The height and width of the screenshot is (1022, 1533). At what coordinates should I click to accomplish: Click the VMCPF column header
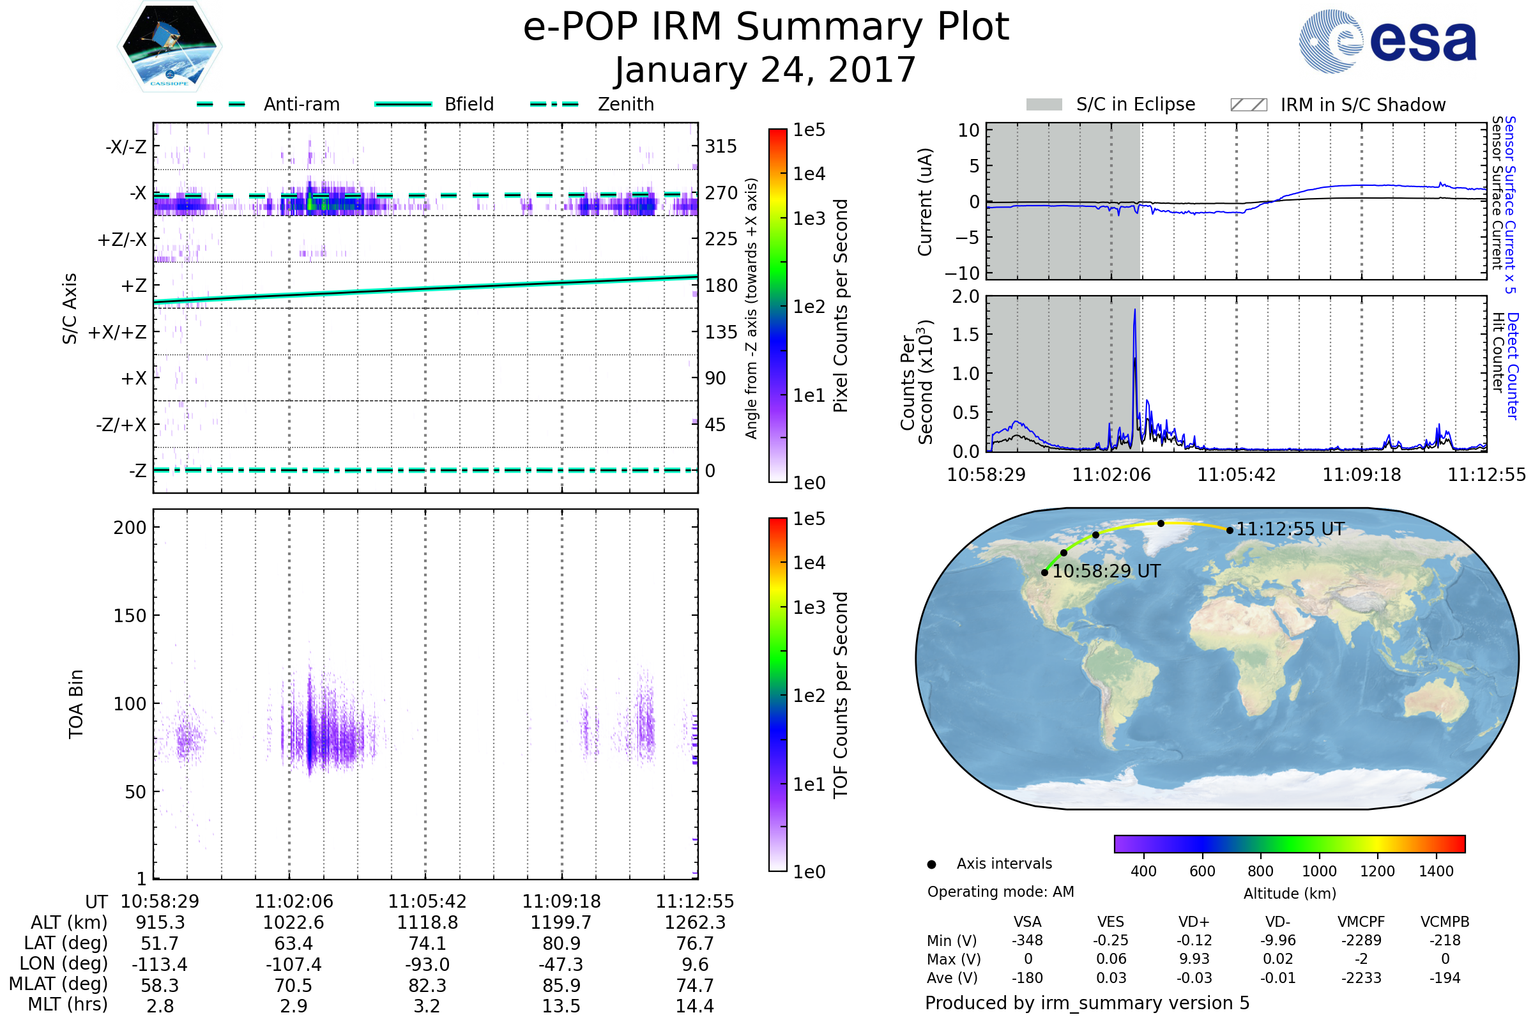coord(1361,922)
